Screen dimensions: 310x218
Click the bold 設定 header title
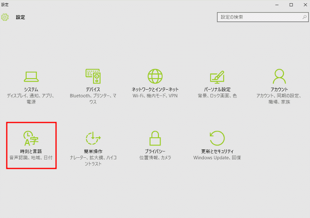click(x=20, y=17)
